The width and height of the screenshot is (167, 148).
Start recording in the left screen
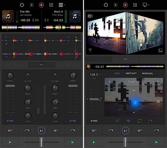click(41, 5)
